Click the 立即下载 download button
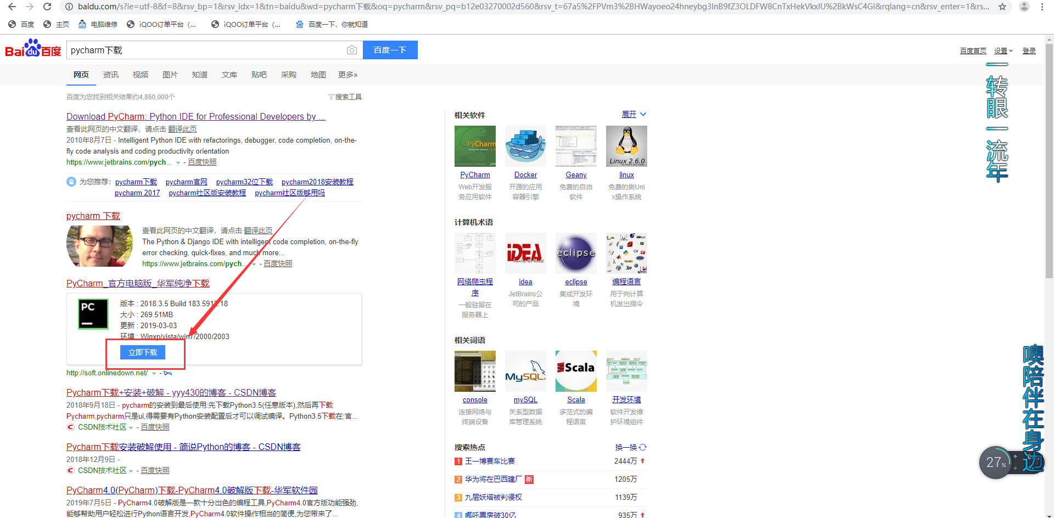1054x518 pixels. click(x=143, y=352)
